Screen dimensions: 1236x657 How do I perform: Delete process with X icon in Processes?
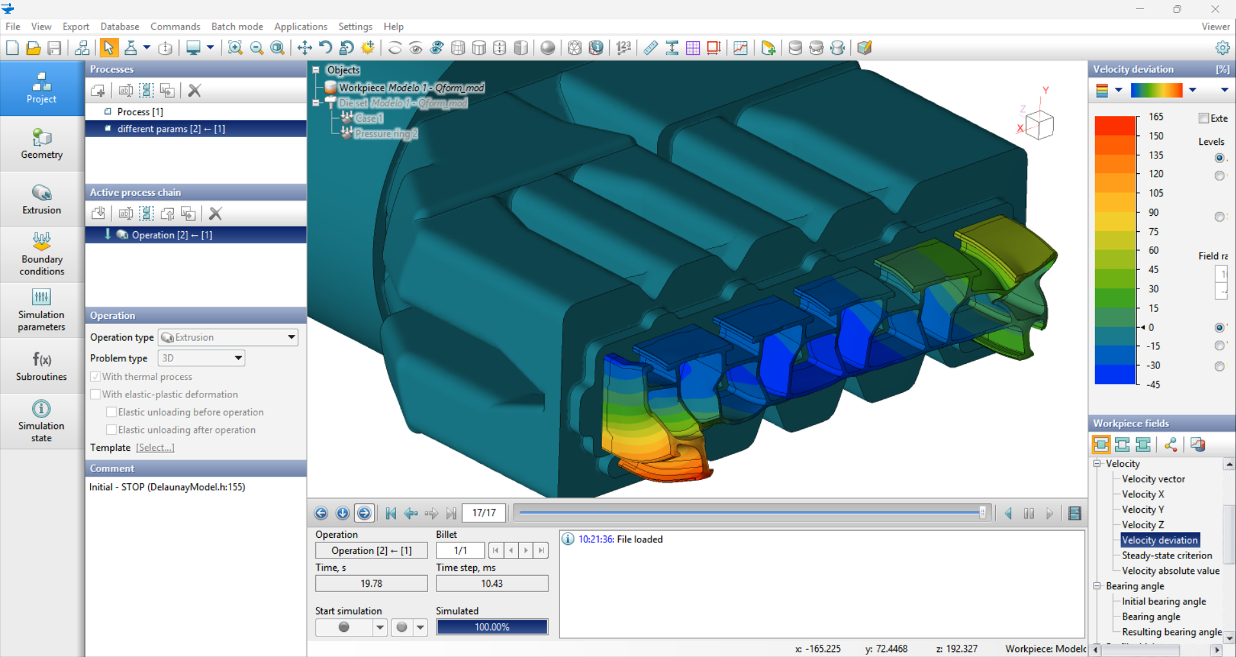point(194,91)
